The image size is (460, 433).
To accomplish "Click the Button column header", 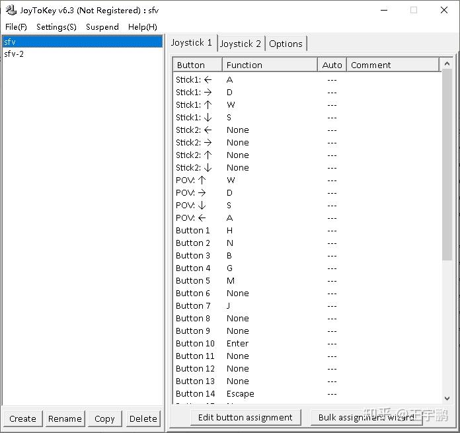I will pos(198,65).
